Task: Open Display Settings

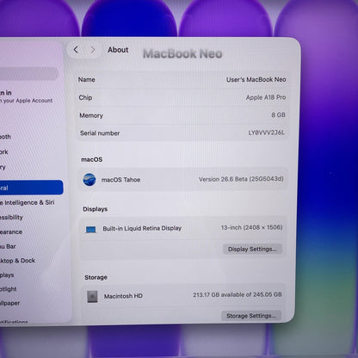Action: pyautogui.click(x=252, y=249)
